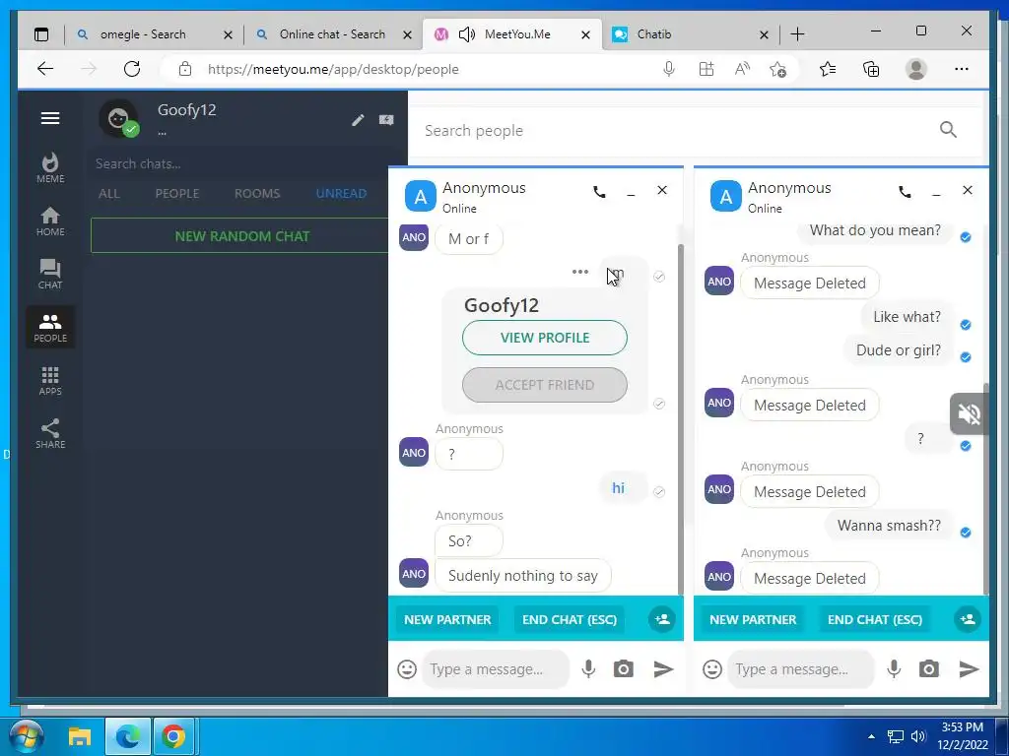Refresh the page
The image size is (1009, 756).
coord(132,69)
